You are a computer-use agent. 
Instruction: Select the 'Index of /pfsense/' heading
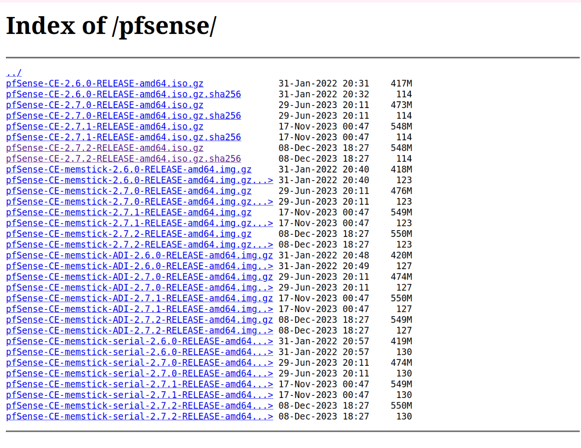[111, 26]
